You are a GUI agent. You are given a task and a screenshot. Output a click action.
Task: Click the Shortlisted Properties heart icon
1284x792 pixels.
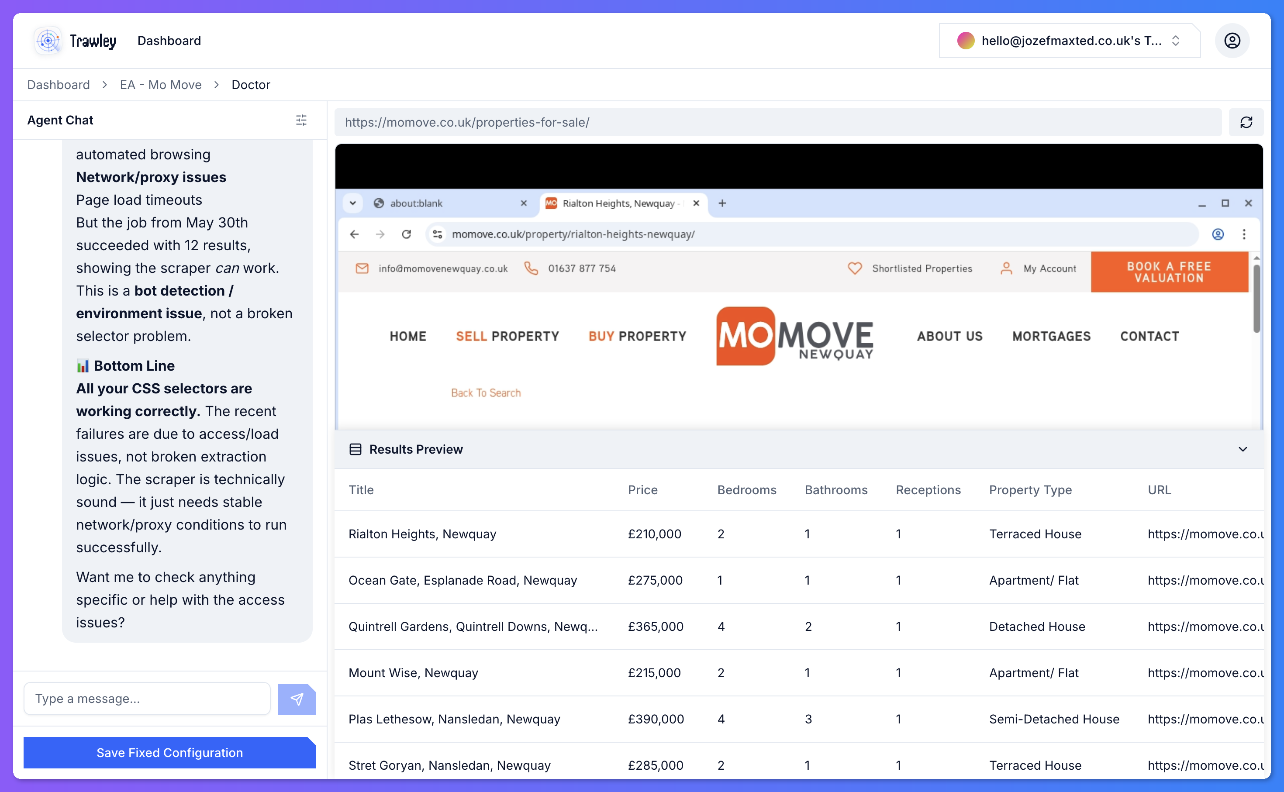click(x=855, y=268)
